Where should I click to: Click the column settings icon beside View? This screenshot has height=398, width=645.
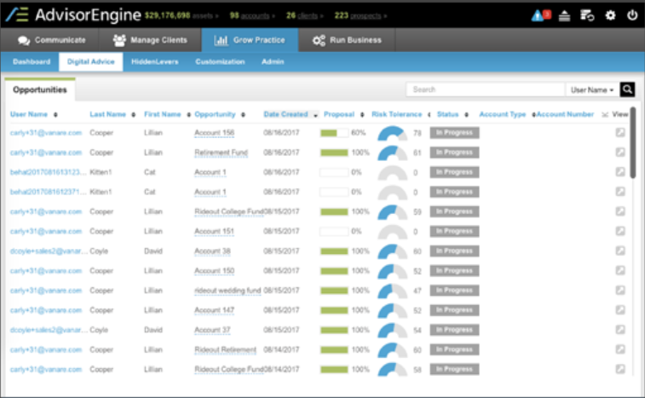(x=605, y=114)
